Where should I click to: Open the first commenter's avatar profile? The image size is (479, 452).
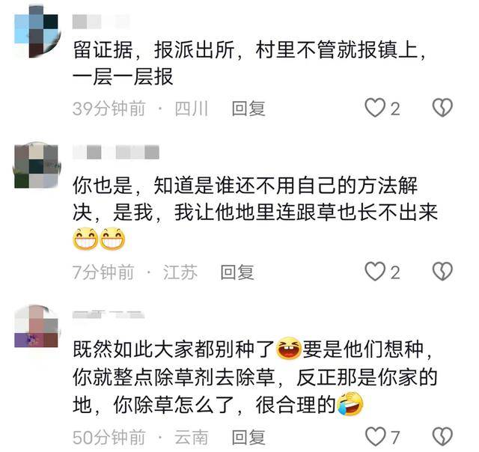[37, 32]
